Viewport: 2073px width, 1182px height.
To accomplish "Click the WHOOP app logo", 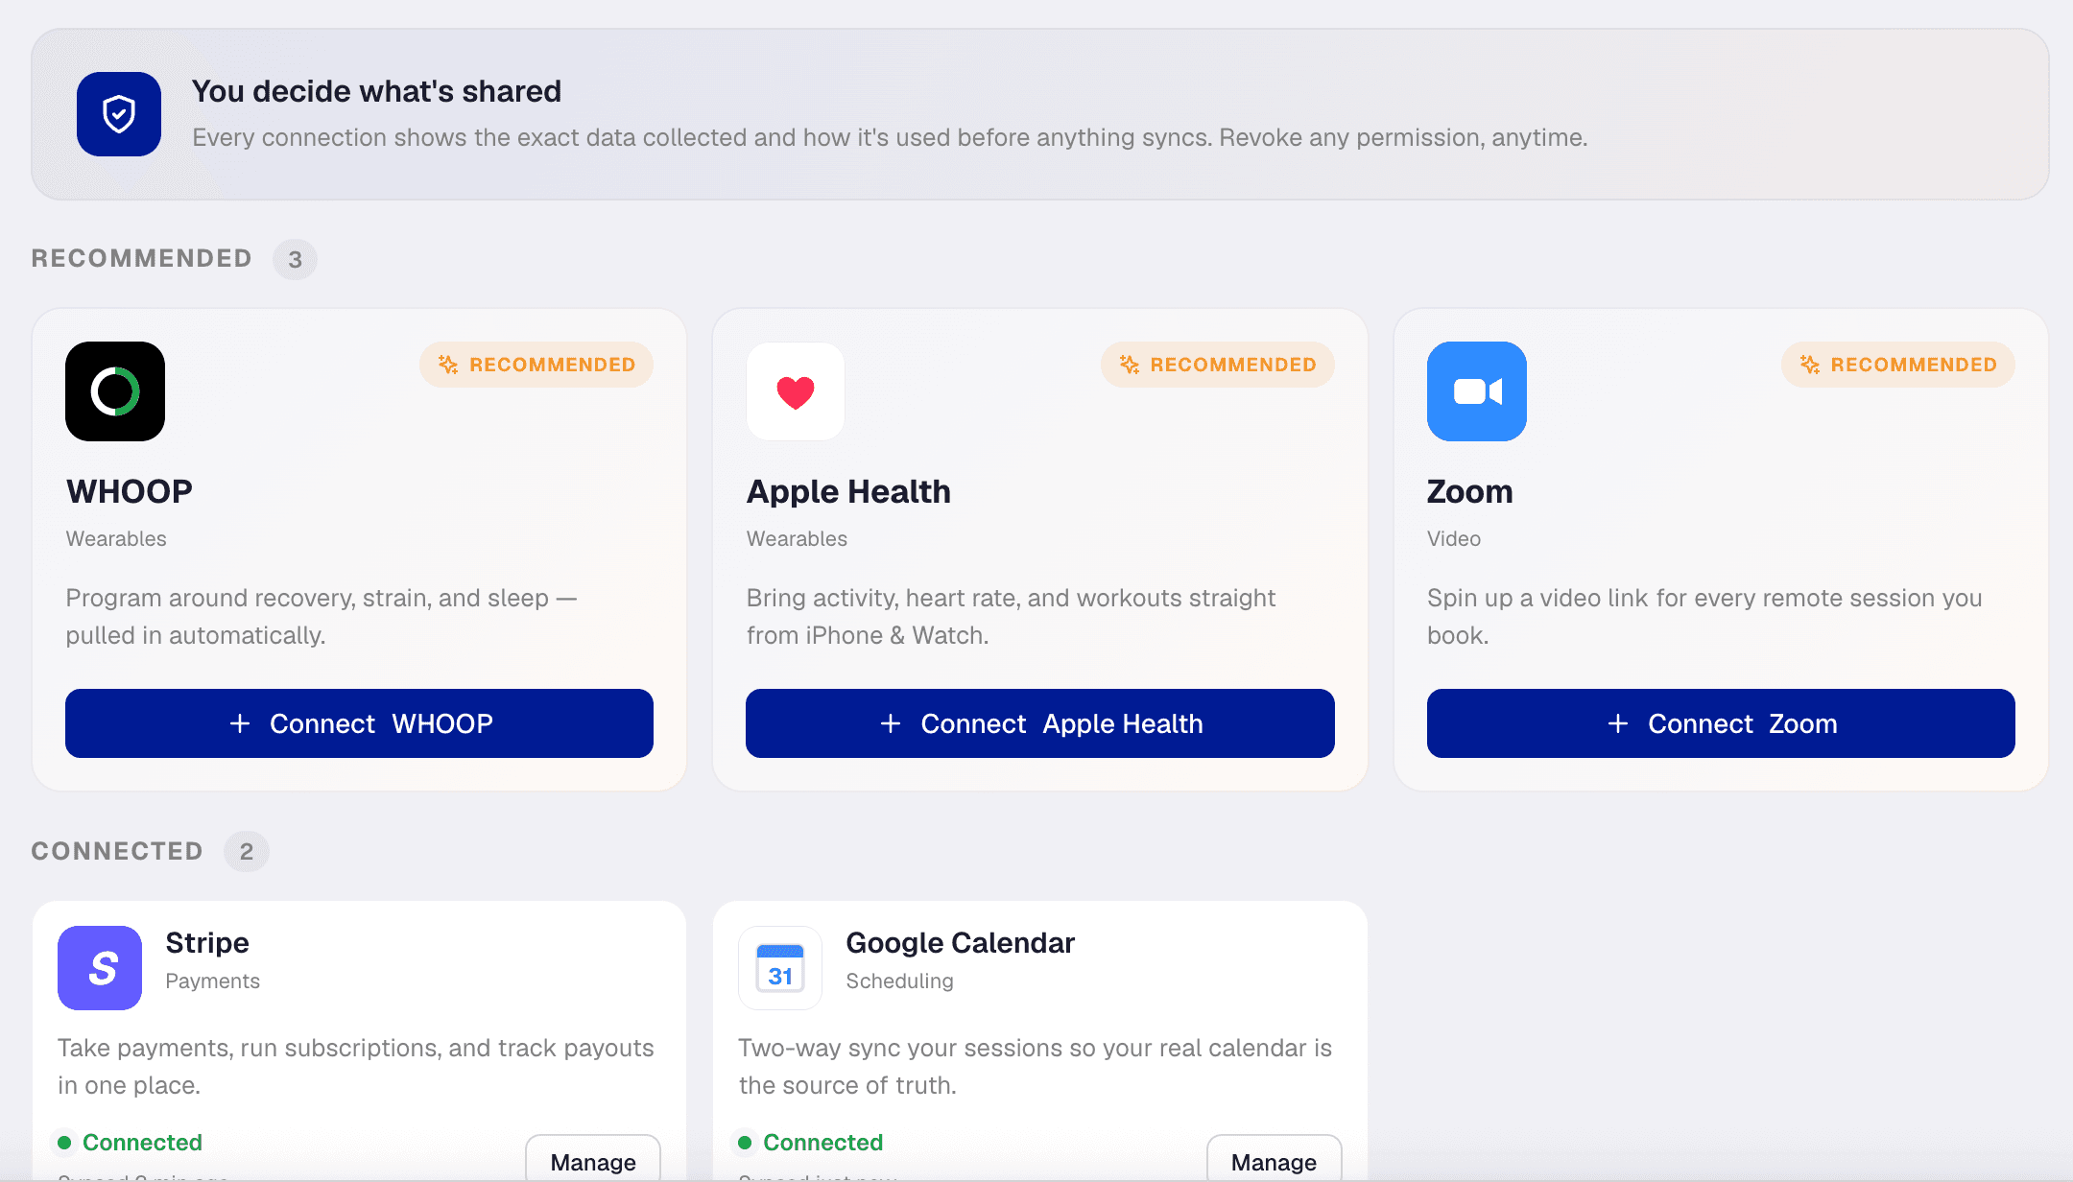I will click(x=115, y=391).
